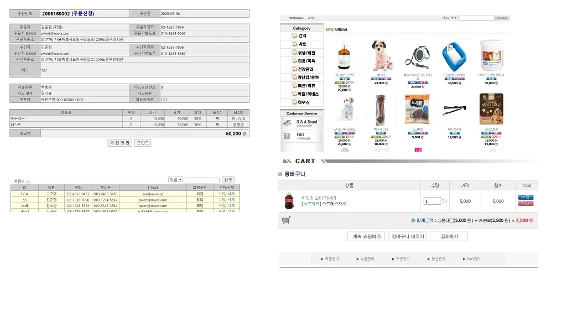Open the 사료 category in sidebar
Screen dimensions: 572x311
pyautogui.click(x=301, y=44)
